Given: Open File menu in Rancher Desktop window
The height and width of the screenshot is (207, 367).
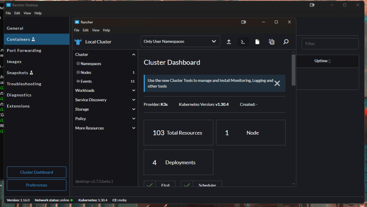Looking at the screenshot, I should point(8,13).
